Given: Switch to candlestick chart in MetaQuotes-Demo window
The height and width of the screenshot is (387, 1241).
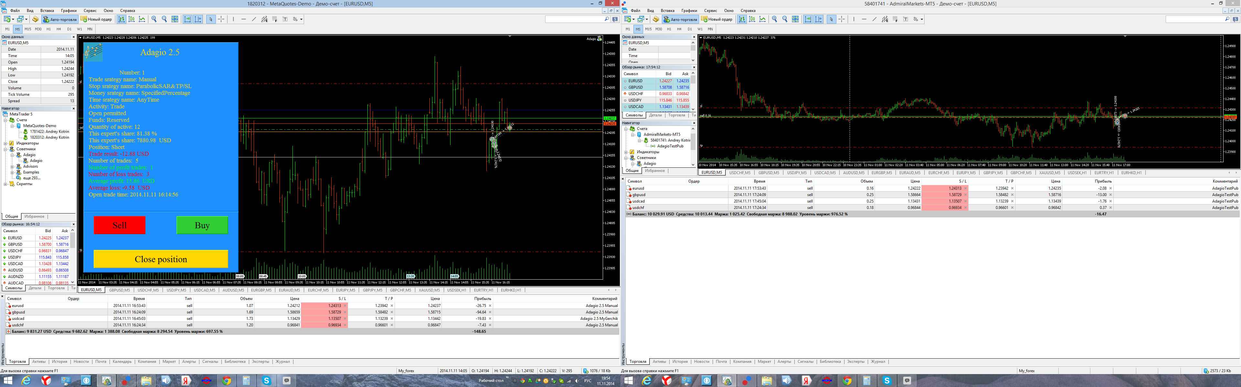Looking at the screenshot, I should coord(132,19).
